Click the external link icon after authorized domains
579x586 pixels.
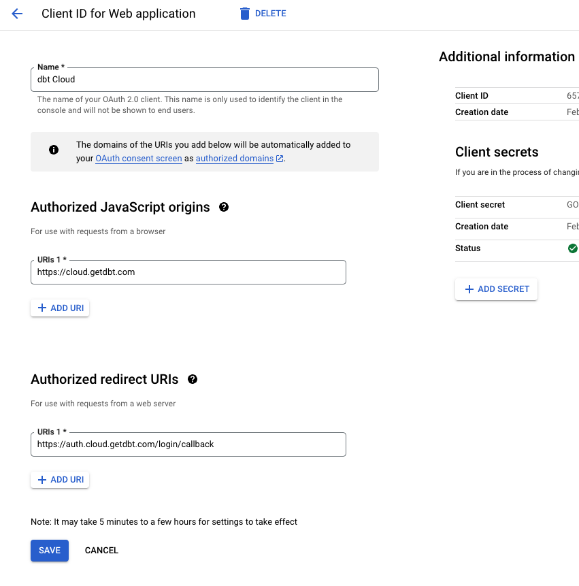[x=279, y=158]
